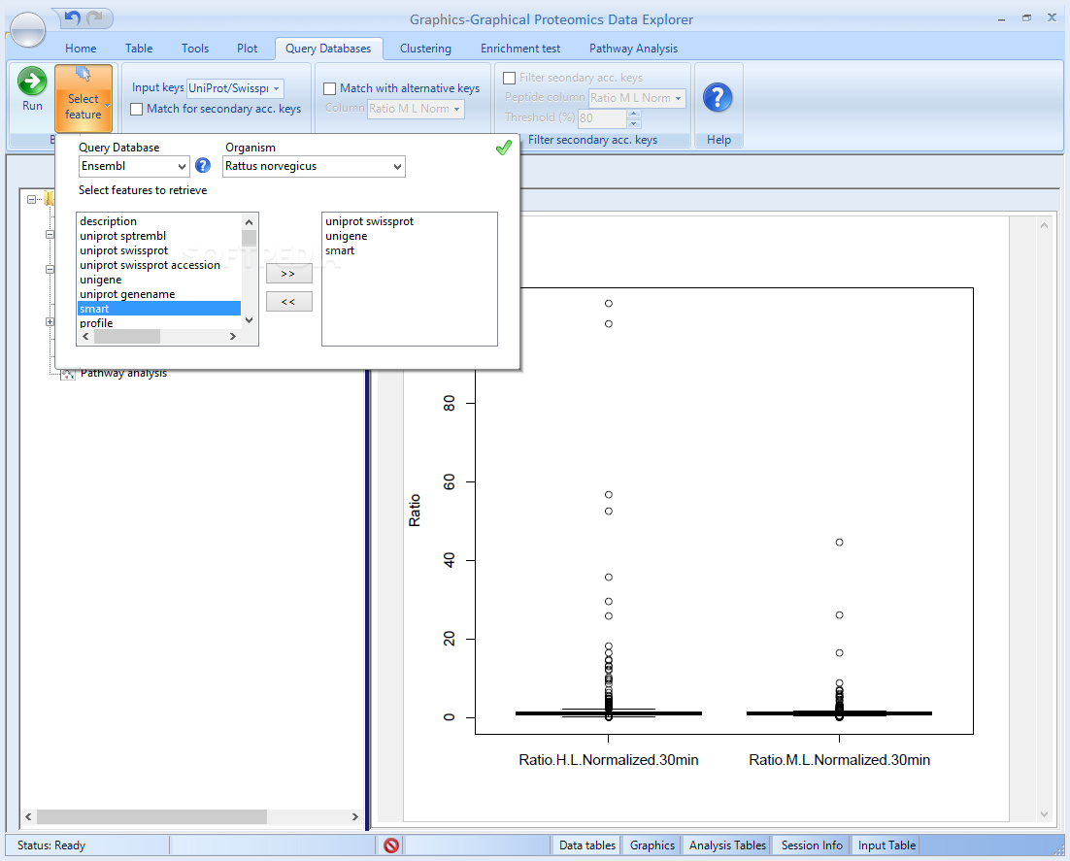Click the Pathway analysis tree node icon

[68, 374]
